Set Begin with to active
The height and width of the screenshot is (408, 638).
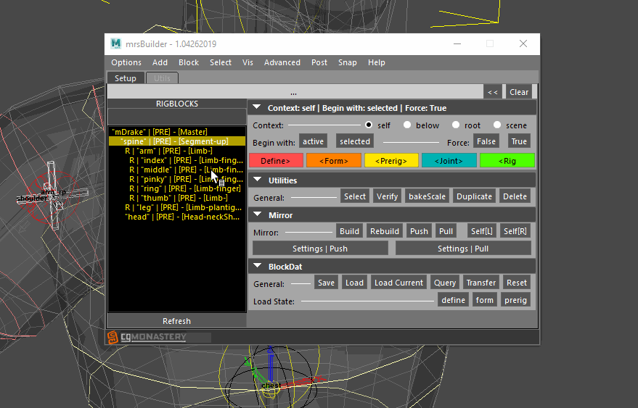[x=313, y=141]
